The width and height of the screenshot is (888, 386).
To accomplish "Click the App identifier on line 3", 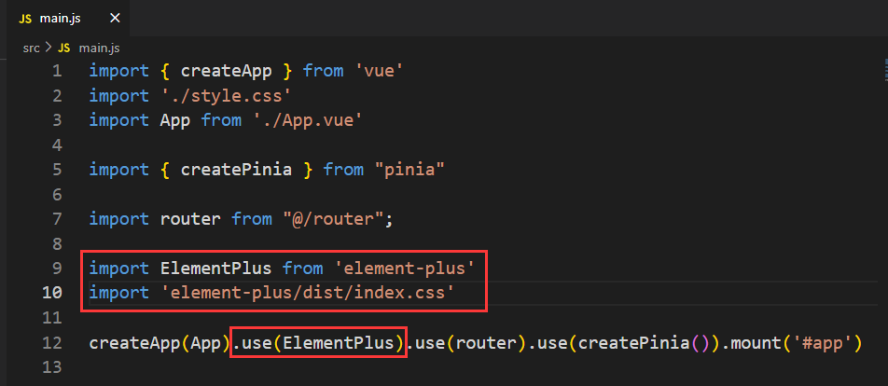I will (x=175, y=120).
